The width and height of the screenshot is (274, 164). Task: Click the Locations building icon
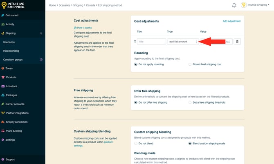pyautogui.click(x=3, y=86)
